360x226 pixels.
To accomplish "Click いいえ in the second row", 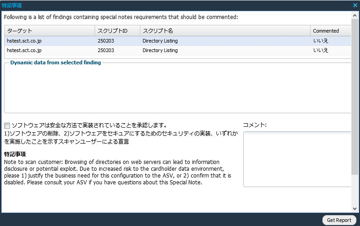I will pos(321,50).
